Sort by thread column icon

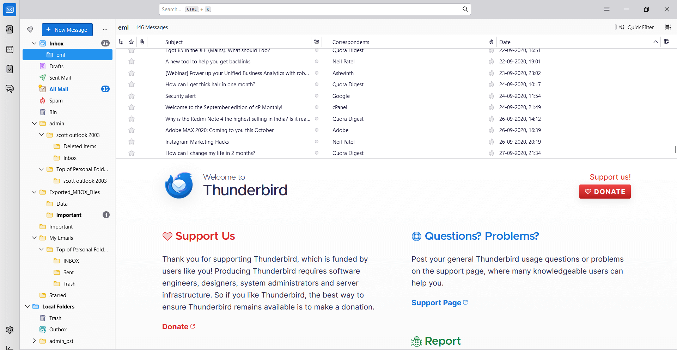point(121,42)
